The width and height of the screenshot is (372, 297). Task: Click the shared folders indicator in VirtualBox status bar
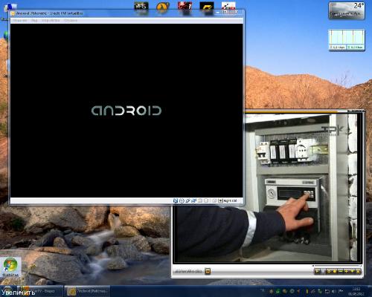coord(200,200)
